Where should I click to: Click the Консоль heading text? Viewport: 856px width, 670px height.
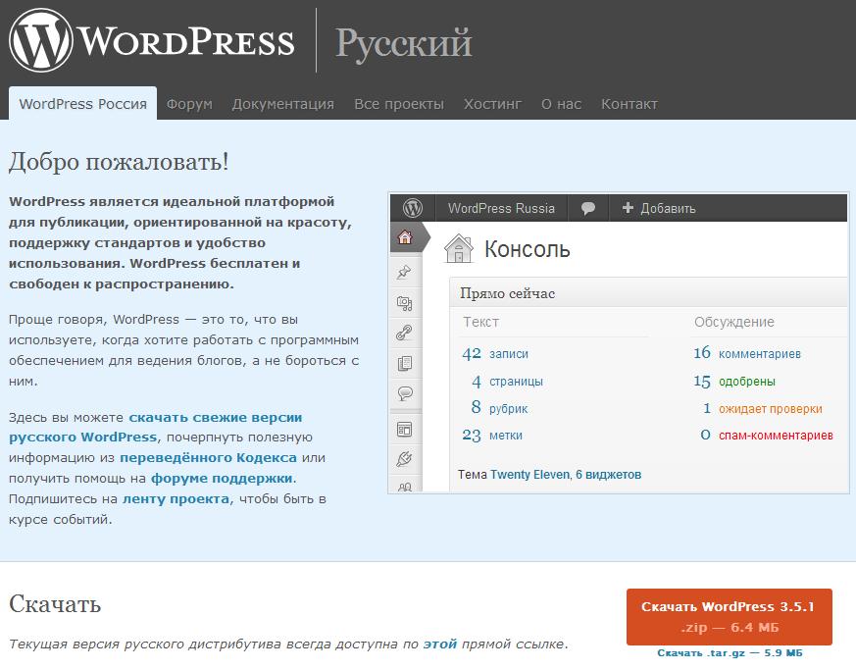tap(527, 249)
